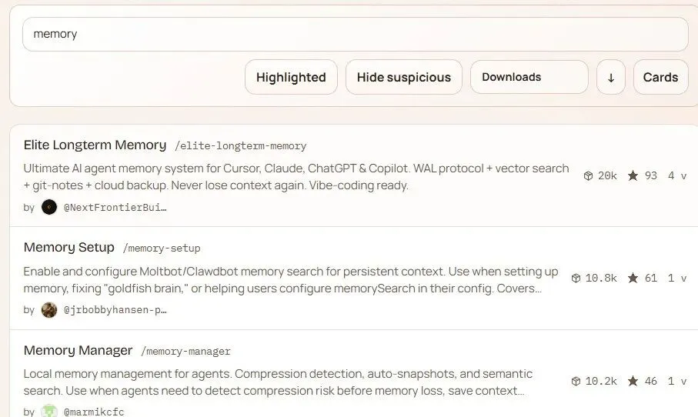Open the Memory Manager skill

tap(78, 350)
